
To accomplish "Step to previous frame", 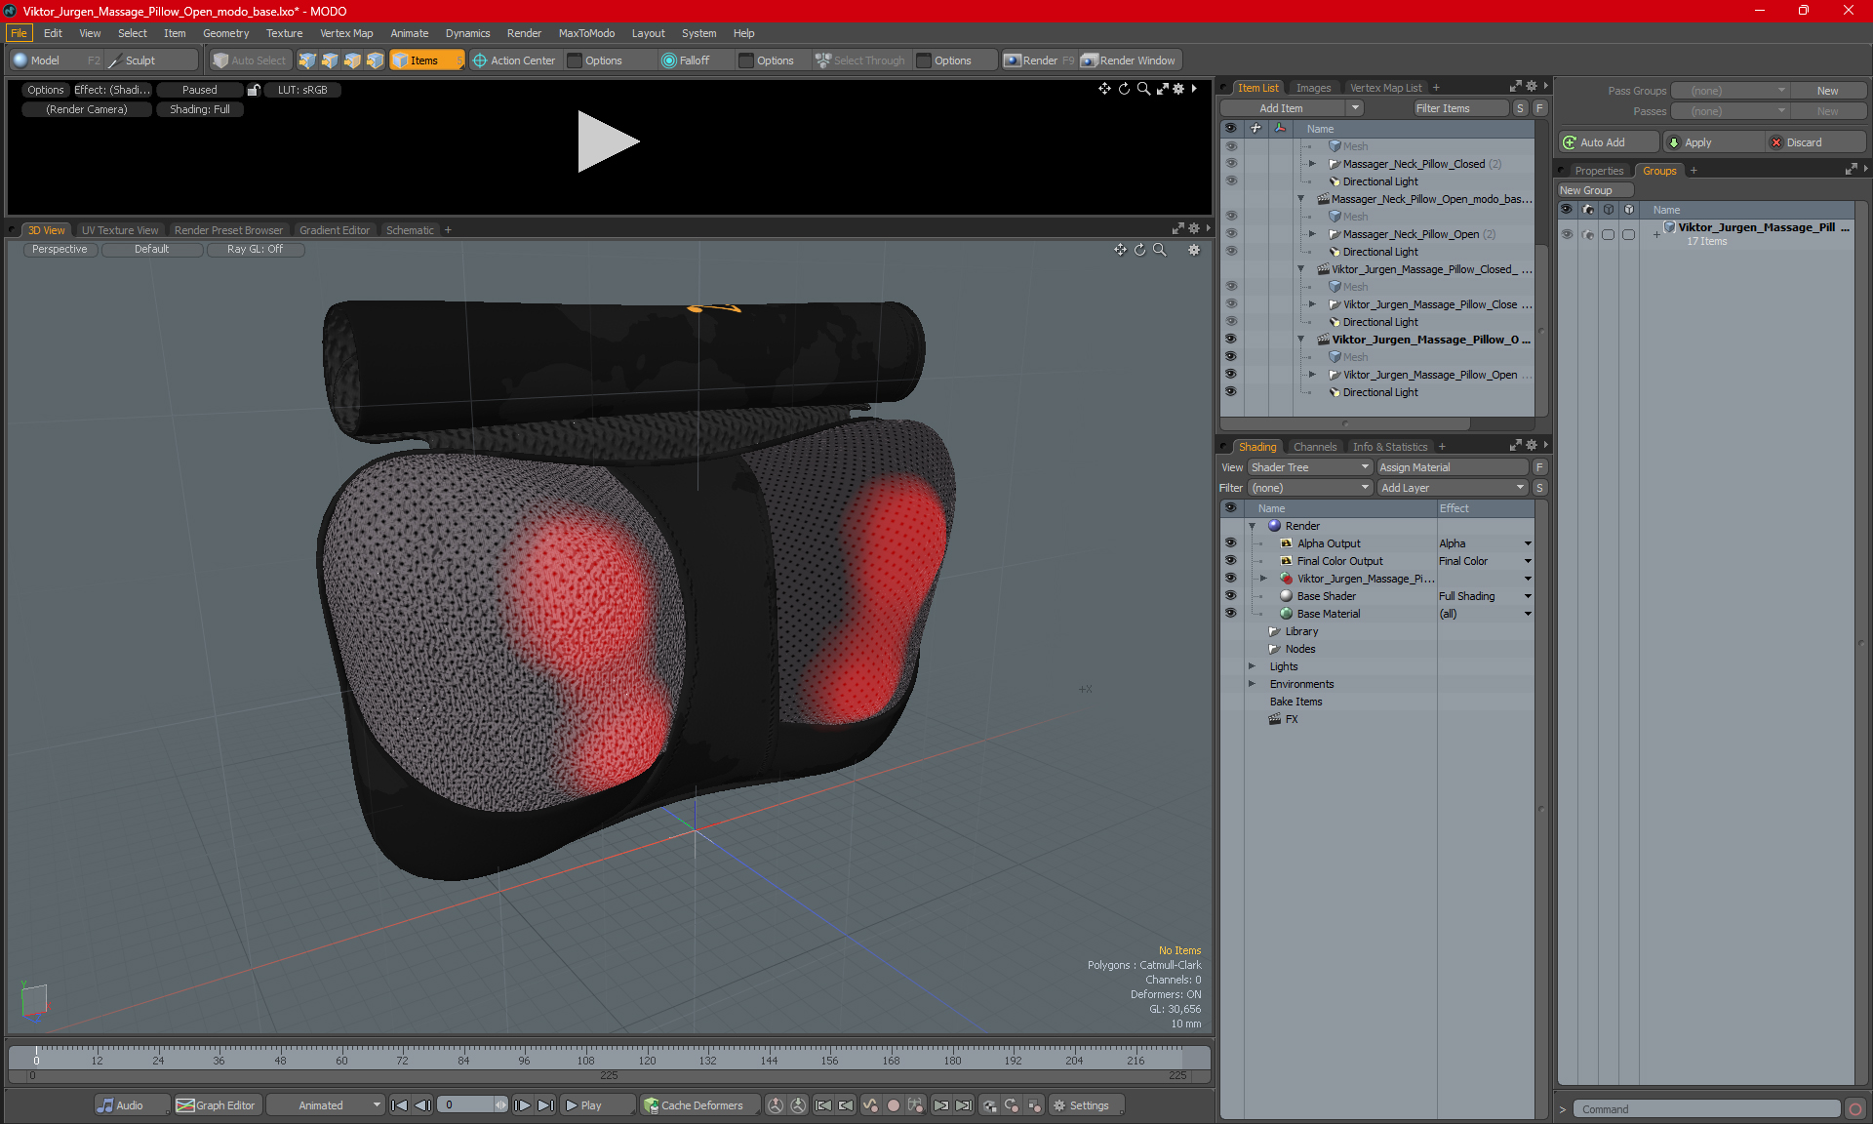I will pos(422,1105).
